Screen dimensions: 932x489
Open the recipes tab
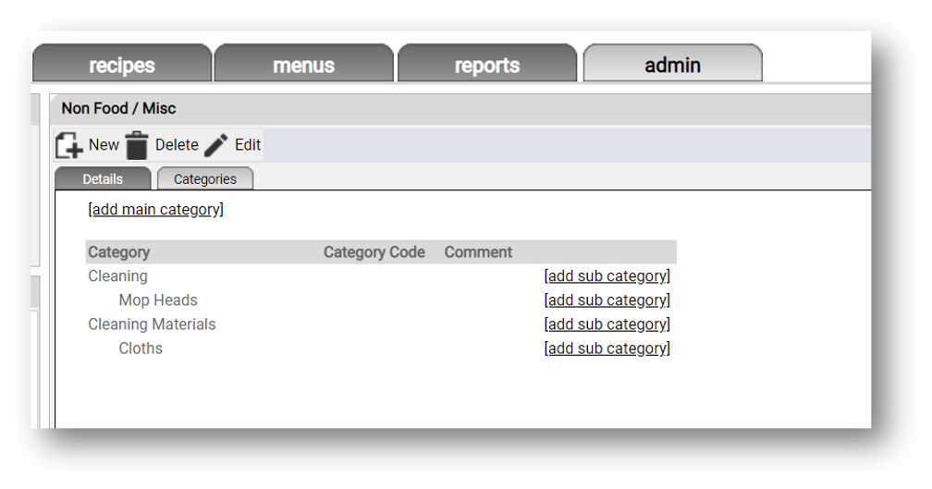click(122, 63)
